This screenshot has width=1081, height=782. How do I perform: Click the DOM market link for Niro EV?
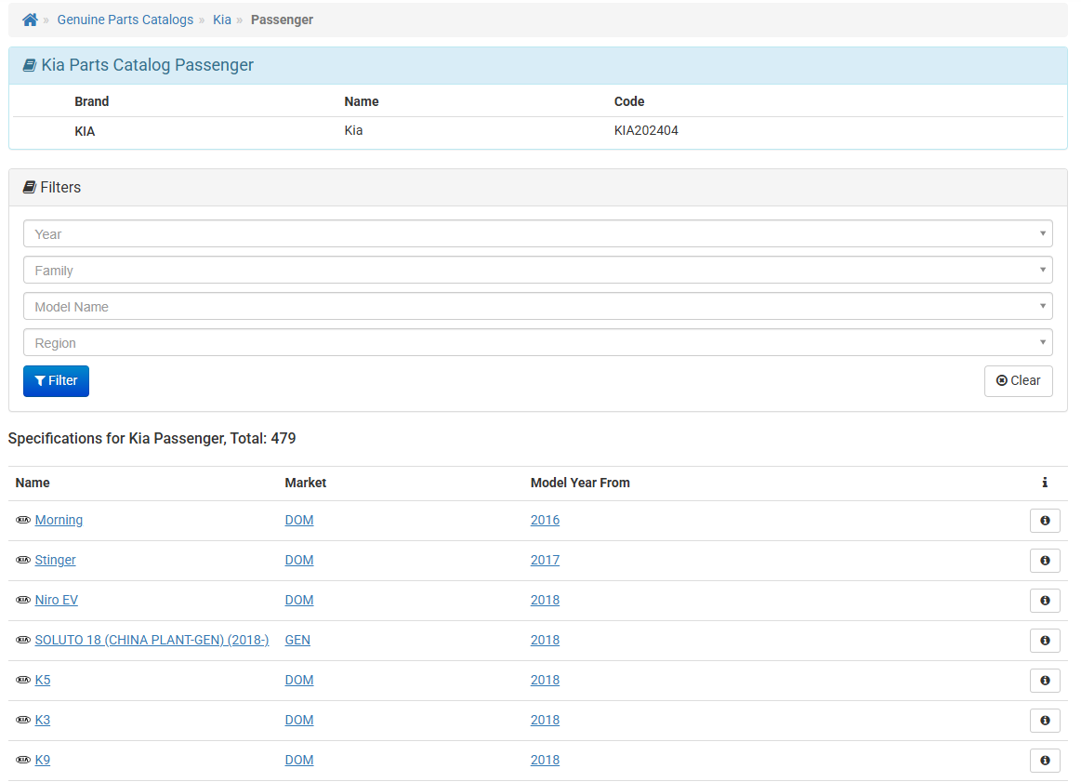click(299, 600)
